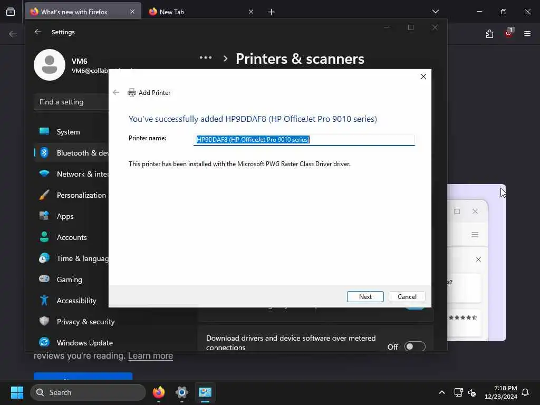Click the taskbar Search box
The height and width of the screenshot is (405, 540).
point(88,392)
